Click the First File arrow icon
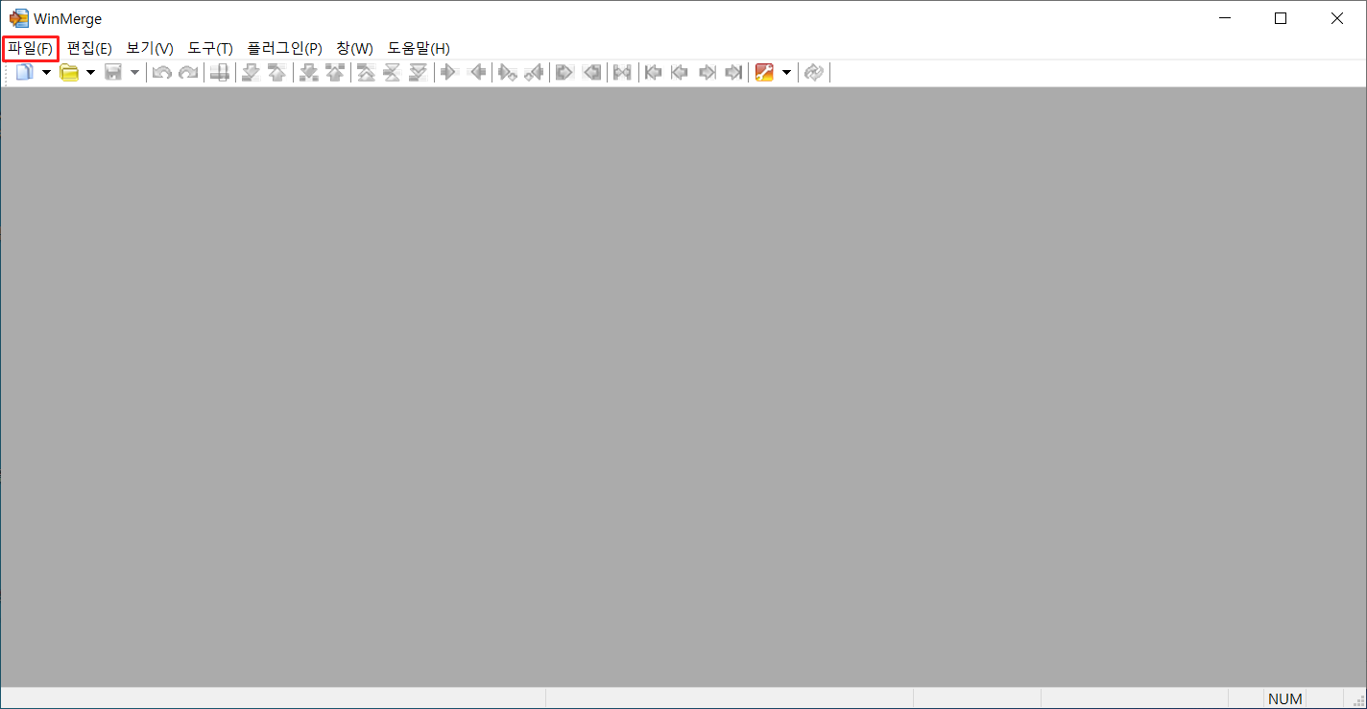This screenshot has width=1367, height=709. click(654, 72)
